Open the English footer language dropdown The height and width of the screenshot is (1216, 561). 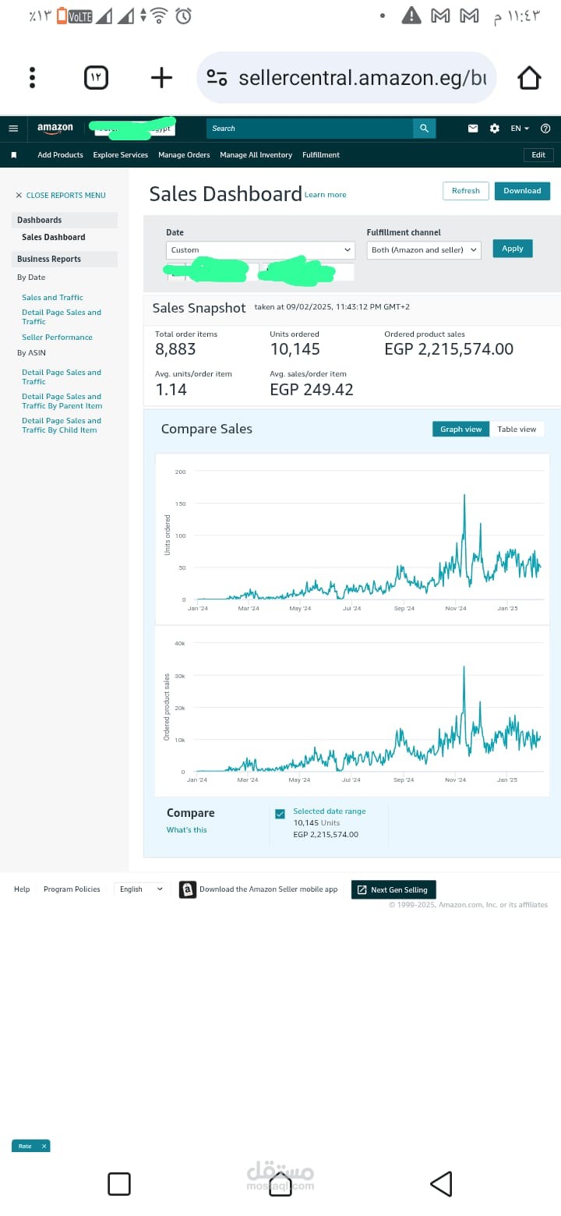pos(141,889)
